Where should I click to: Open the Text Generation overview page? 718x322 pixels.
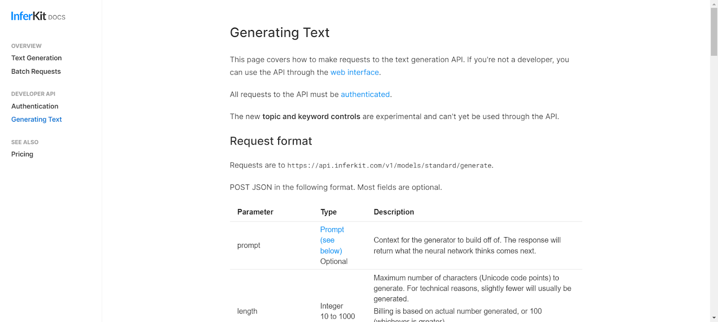(36, 58)
